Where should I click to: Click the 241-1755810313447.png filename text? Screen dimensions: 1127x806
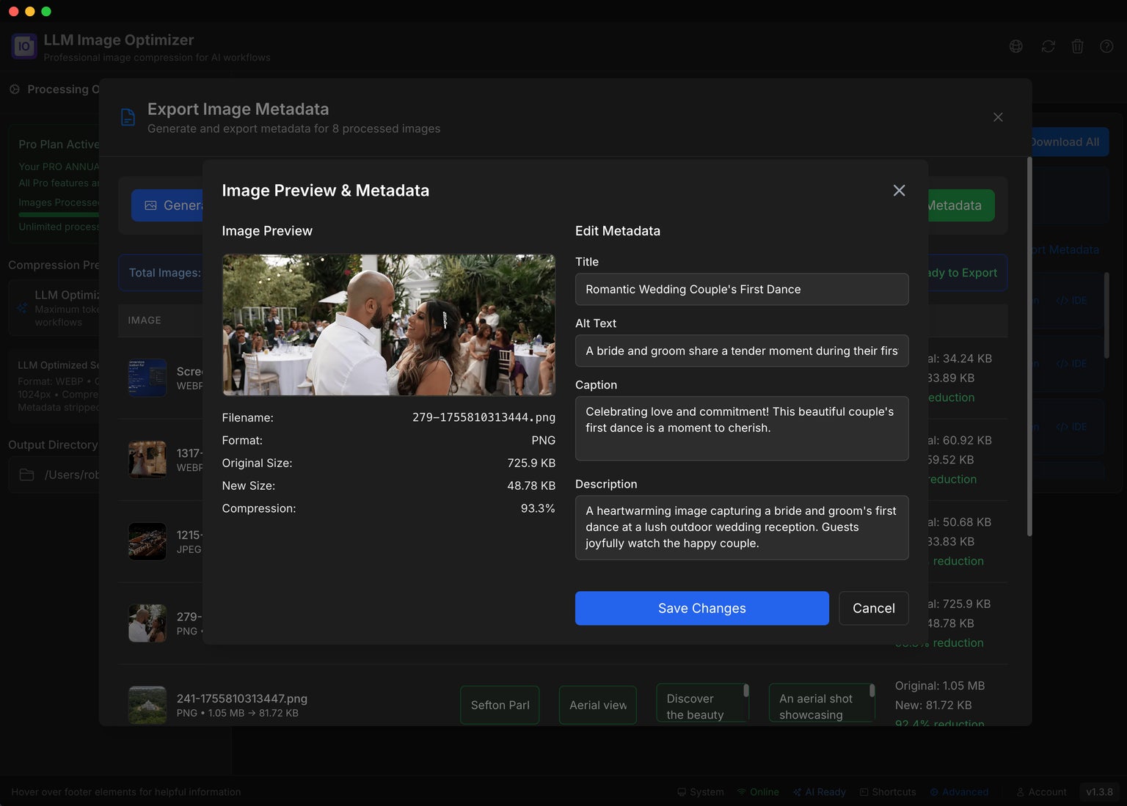[242, 699]
